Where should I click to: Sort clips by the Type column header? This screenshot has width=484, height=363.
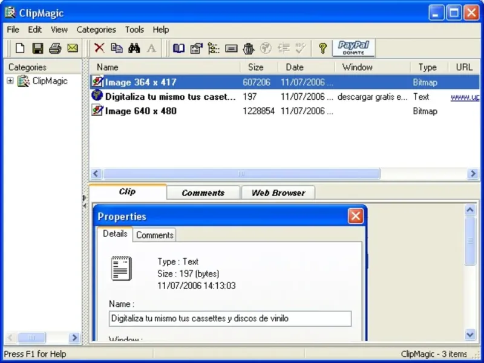429,67
